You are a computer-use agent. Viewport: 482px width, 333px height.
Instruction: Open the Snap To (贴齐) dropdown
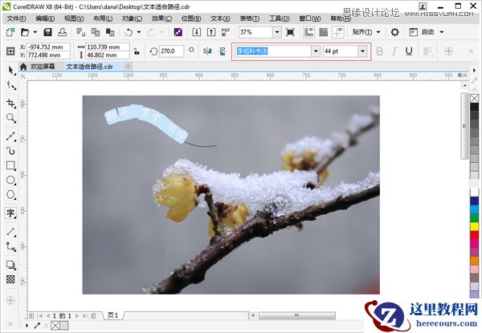[366, 32]
